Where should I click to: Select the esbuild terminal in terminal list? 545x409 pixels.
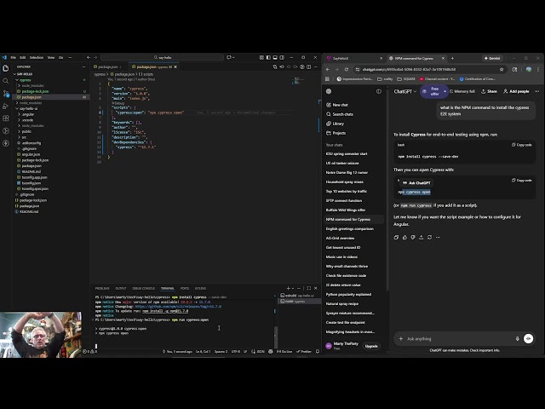(297, 296)
